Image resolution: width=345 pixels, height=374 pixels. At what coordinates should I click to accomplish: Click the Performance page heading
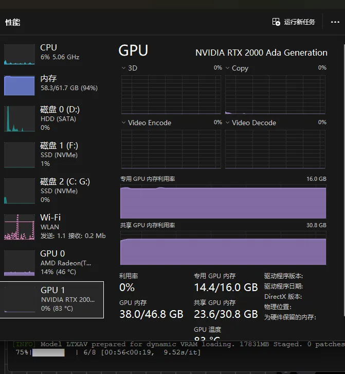point(13,23)
